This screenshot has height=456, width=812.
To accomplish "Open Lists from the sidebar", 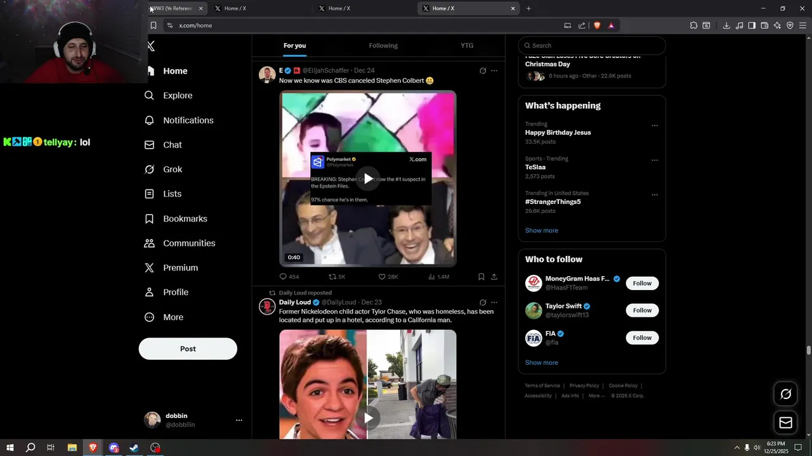I will tap(164, 194).
